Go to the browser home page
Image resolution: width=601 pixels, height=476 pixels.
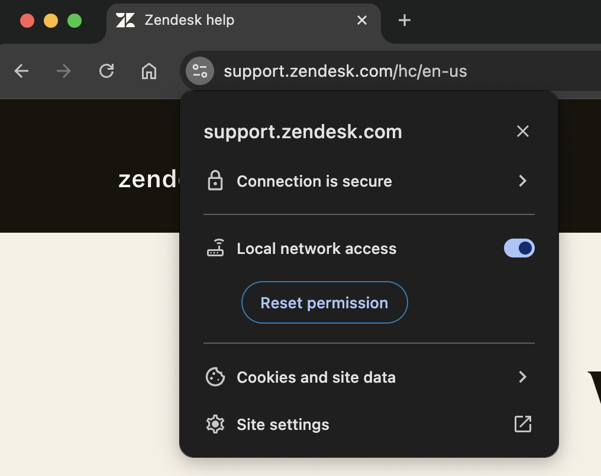149,72
